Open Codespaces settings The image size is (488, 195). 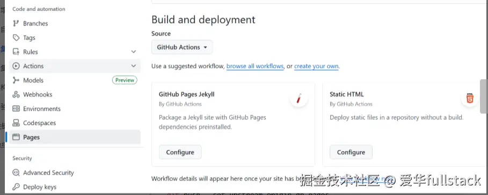tap(75, 123)
